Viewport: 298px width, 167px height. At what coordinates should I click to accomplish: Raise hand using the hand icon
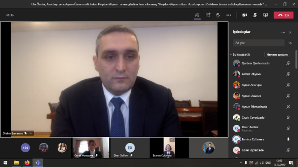218,15
